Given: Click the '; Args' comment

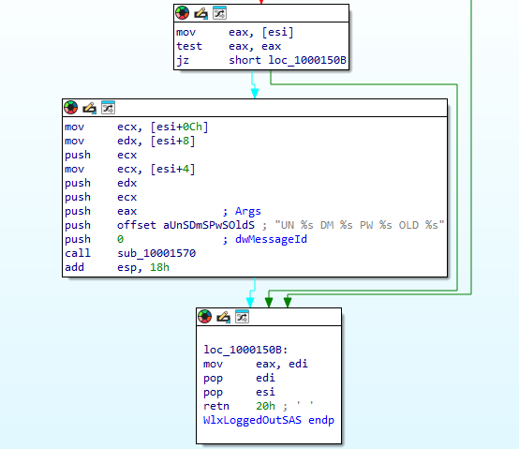Looking at the screenshot, I should click(x=242, y=211).
